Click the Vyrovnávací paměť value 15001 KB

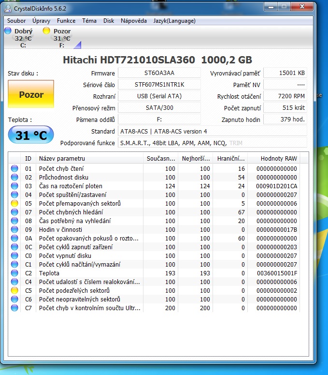[x=285, y=73]
